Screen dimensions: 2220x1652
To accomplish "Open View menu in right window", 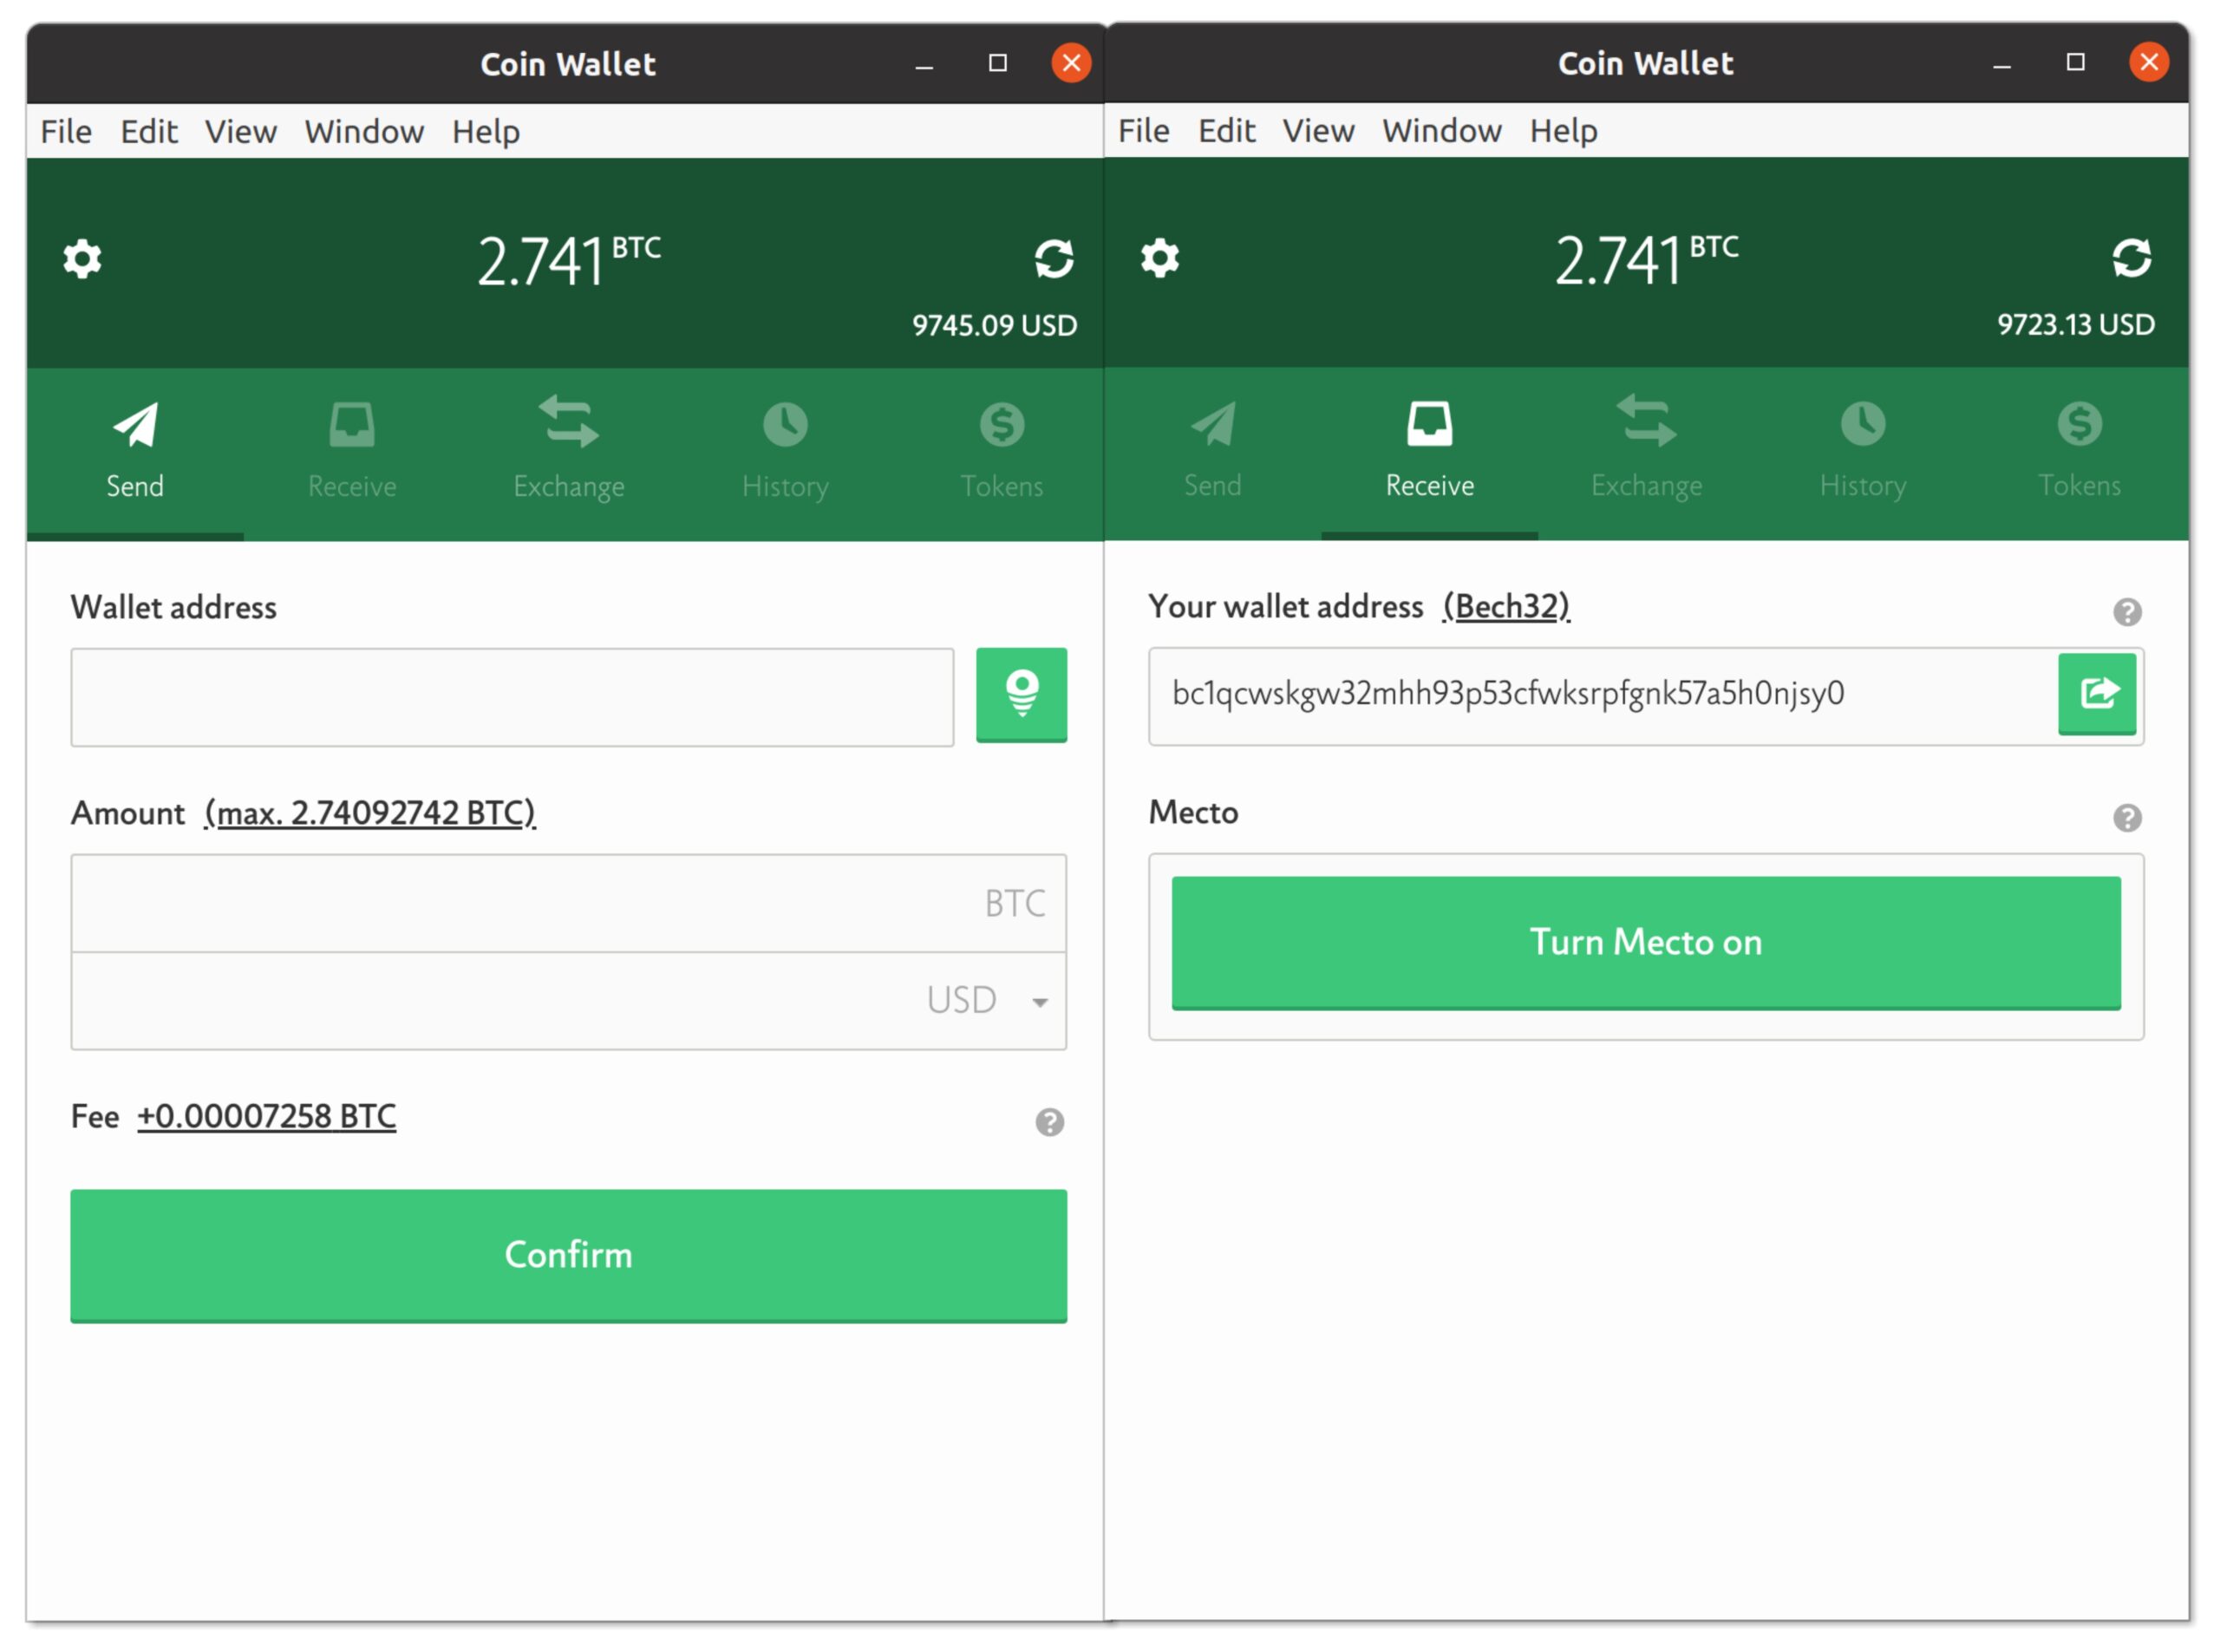I will pyautogui.click(x=1319, y=130).
